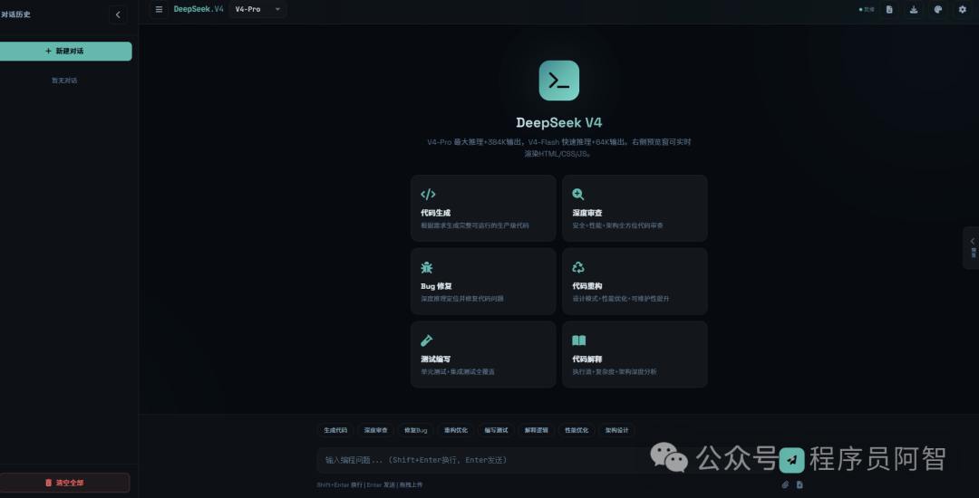Click the code brackets icon of 代码生成
Screen dimensions: 979x498
[x=428, y=194]
